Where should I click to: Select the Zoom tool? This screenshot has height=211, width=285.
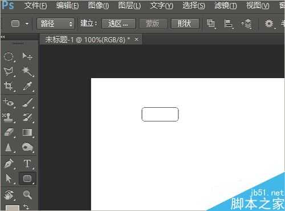[27, 194]
